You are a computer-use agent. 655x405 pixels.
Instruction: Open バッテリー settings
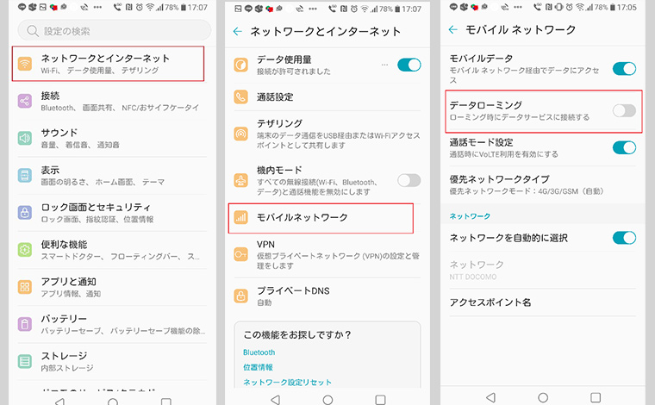click(x=112, y=324)
